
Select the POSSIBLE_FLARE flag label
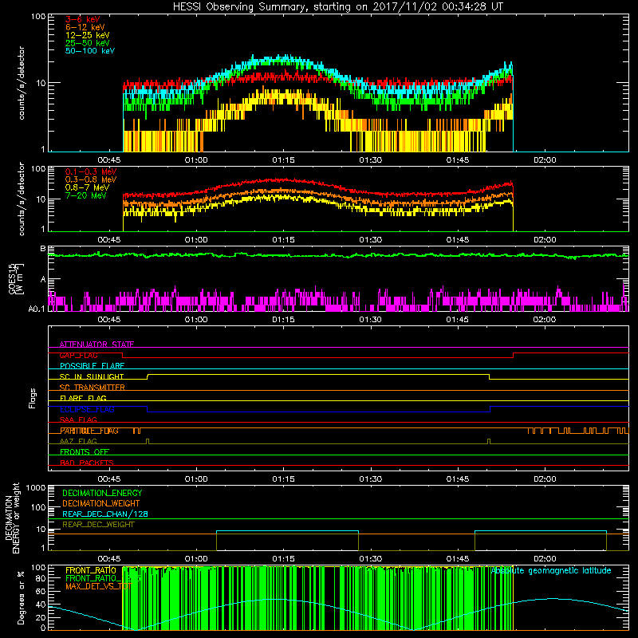point(92,366)
